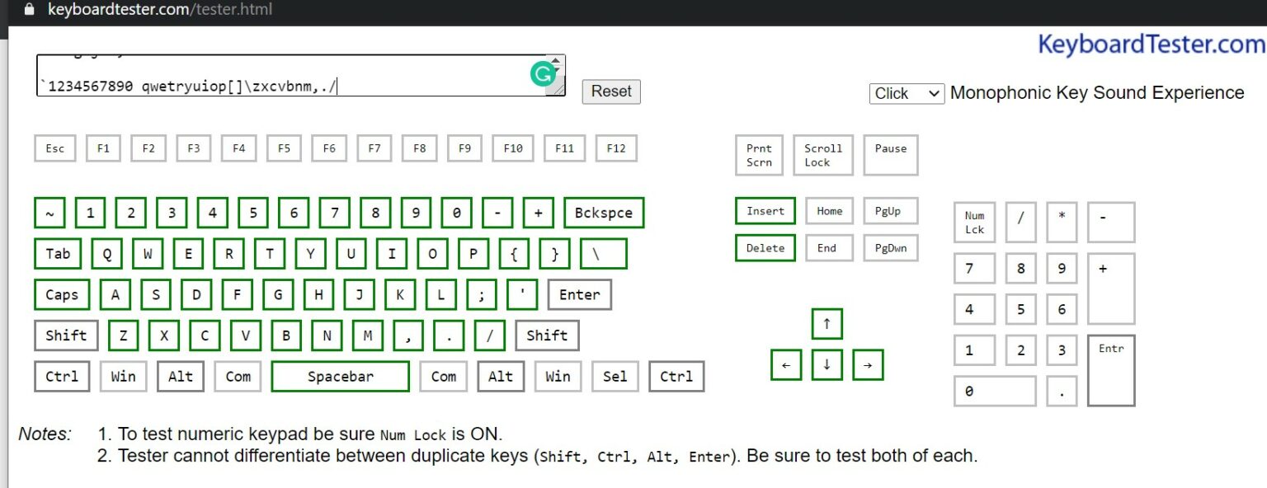
Task: Toggle the Num Lck key on numpad
Action: (x=974, y=223)
